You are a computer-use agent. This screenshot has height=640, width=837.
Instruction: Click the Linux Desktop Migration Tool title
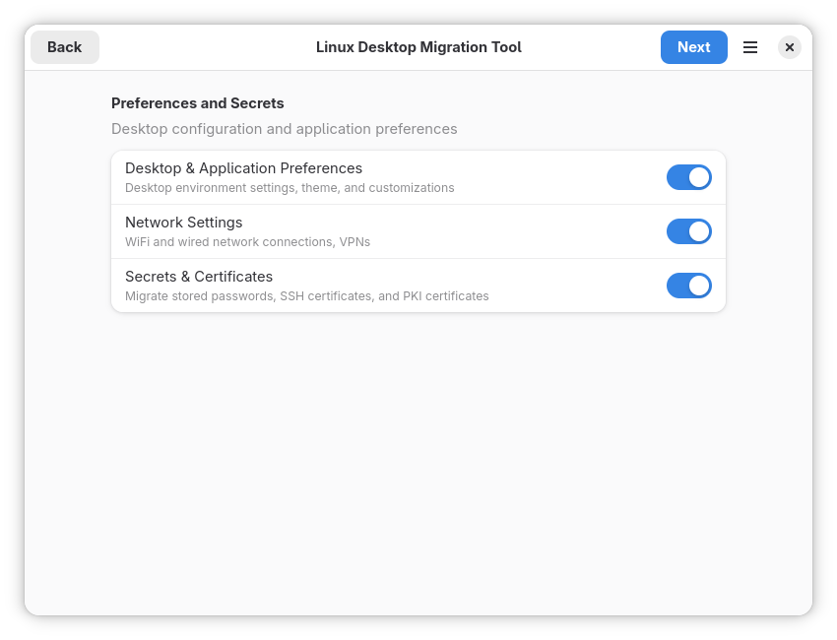(418, 47)
